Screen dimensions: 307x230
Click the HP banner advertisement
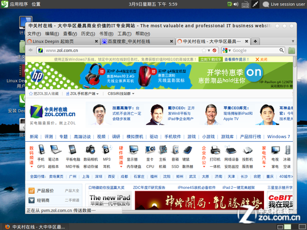159,75
